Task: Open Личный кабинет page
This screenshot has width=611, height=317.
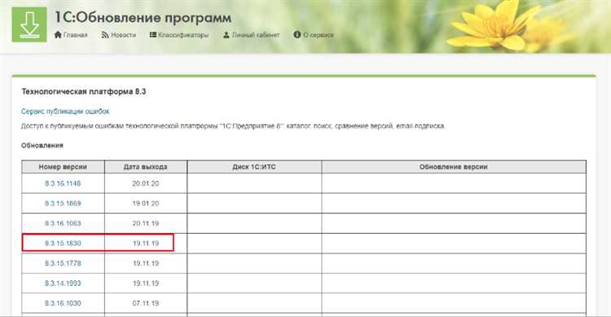Action: 256,35
